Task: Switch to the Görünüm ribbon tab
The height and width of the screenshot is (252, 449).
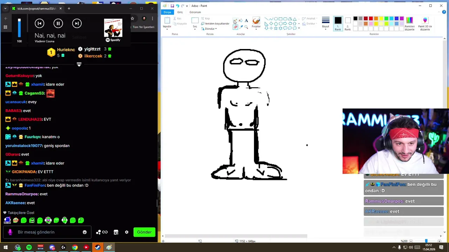Action: pyautogui.click(x=195, y=12)
